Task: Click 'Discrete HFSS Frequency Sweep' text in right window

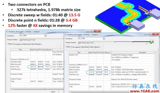Action: point(122,55)
